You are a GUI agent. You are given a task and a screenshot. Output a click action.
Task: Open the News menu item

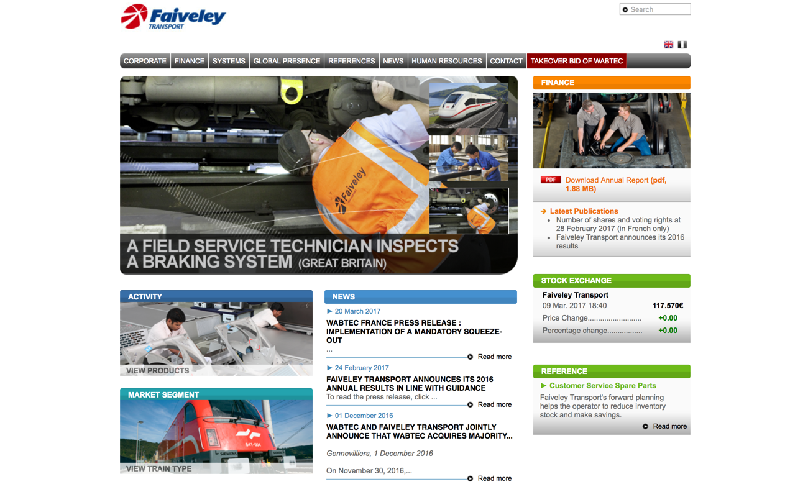[393, 61]
